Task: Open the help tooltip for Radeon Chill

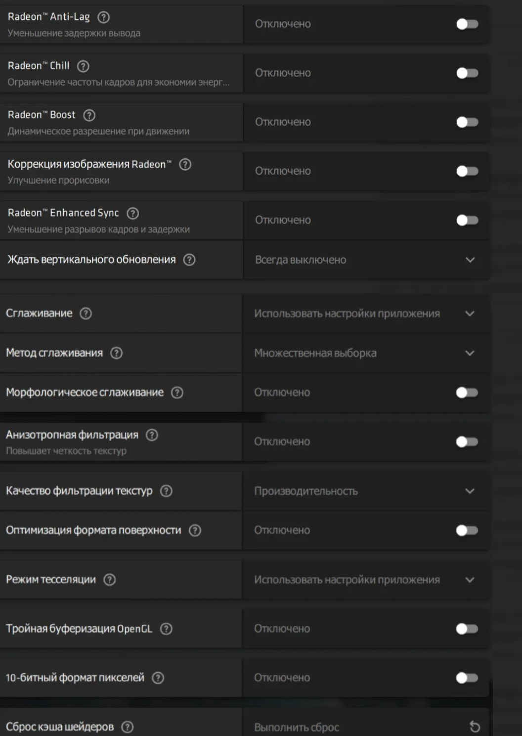Action: pos(83,66)
